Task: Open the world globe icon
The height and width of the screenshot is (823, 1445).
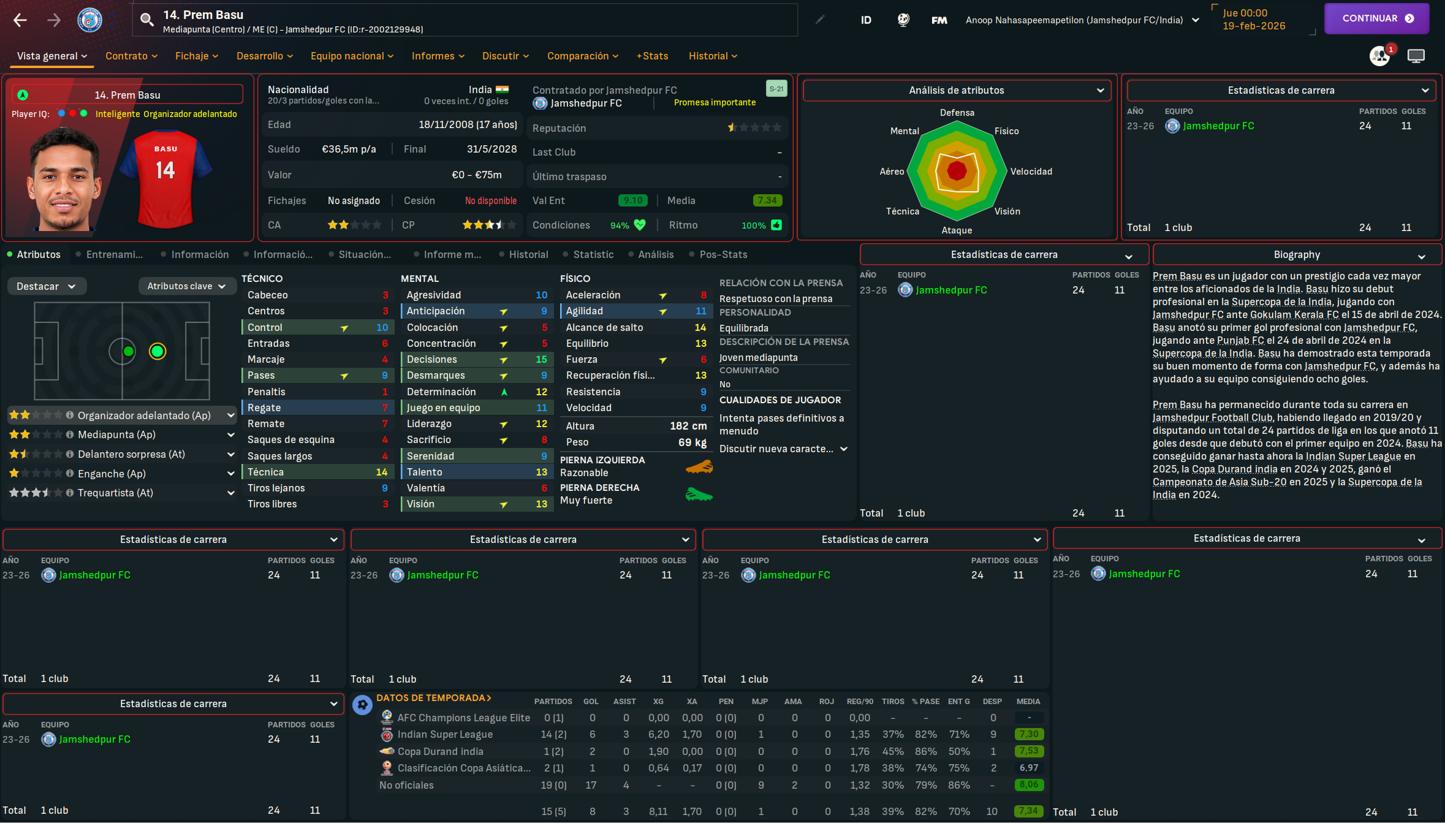Action: [903, 20]
